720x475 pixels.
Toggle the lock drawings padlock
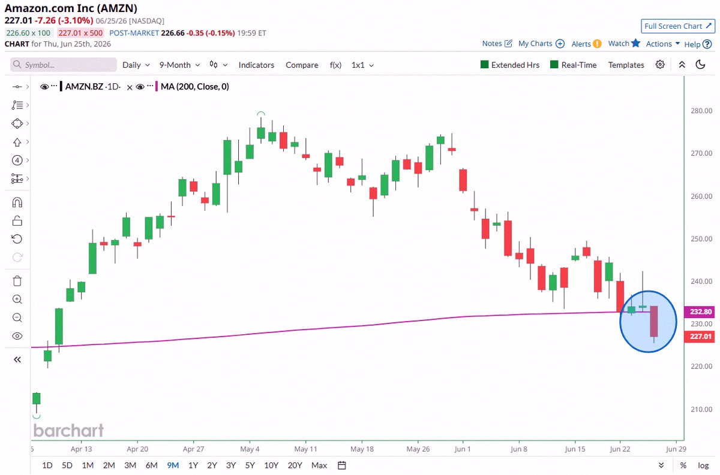[17, 221]
